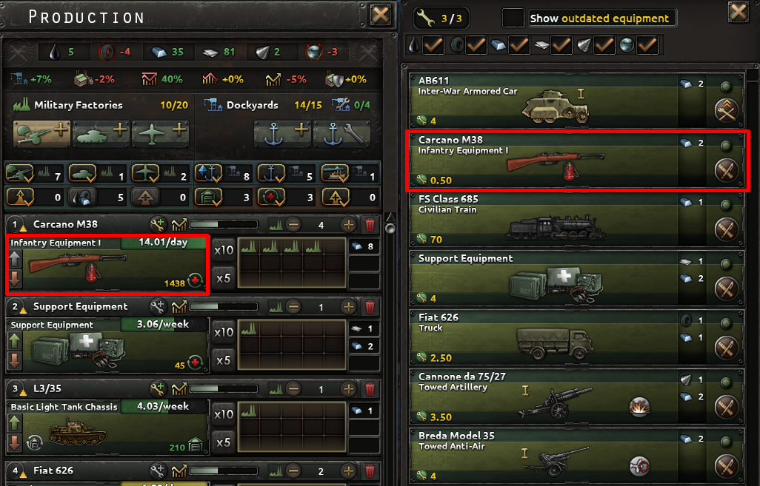This screenshot has height=486, width=760.
Task: Uncheck the steel resource filter
Action: [x=519, y=45]
